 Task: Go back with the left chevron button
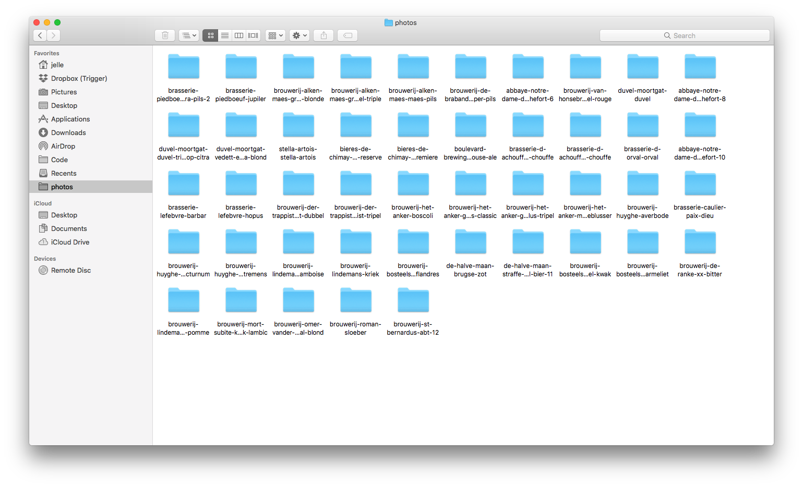tap(40, 35)
